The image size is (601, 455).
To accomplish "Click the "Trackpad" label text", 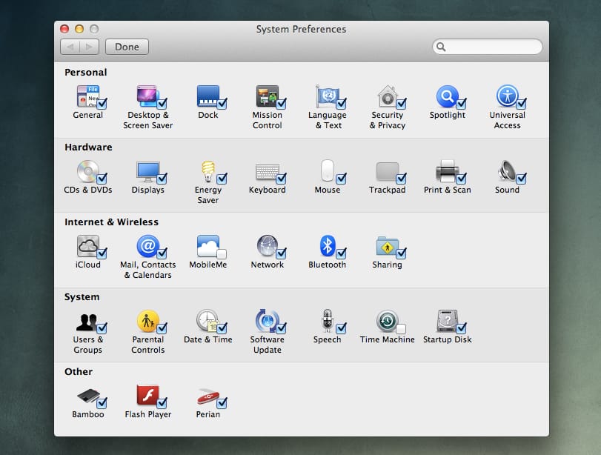I will [387, 190].
